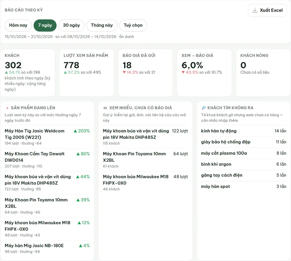Switch to the 30 ngày period
Viewport: 291px width, 261px height.
click(71, 25)
